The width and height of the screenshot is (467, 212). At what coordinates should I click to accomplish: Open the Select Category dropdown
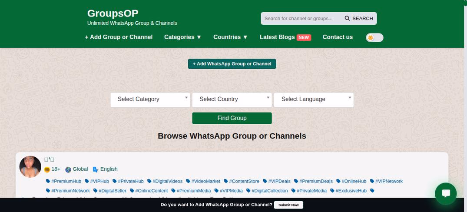(x=150, y=100)
